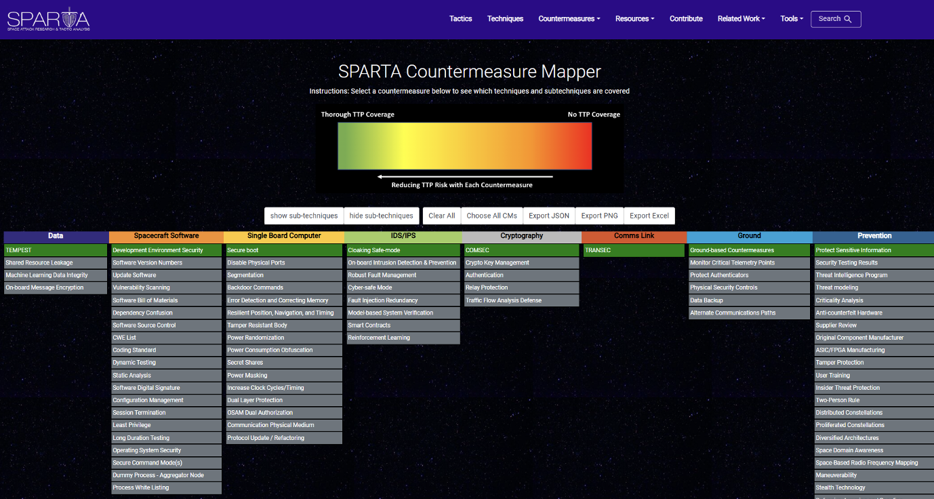Select Update Software countermeasure

point(167,275)
